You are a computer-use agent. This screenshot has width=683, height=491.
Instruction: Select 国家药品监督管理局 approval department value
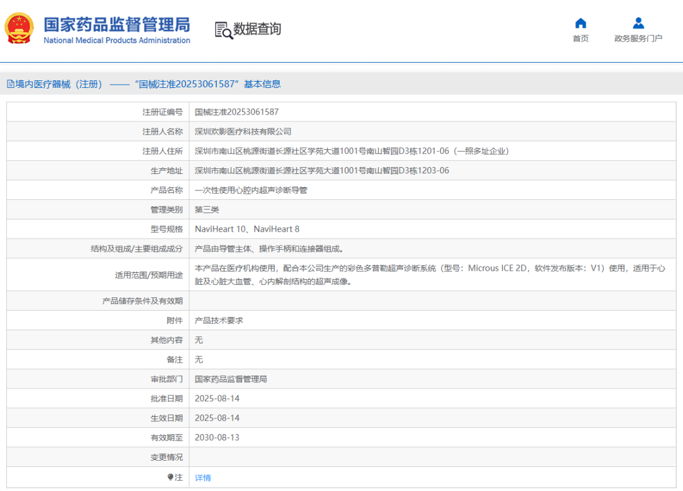[x=231, y=379]
